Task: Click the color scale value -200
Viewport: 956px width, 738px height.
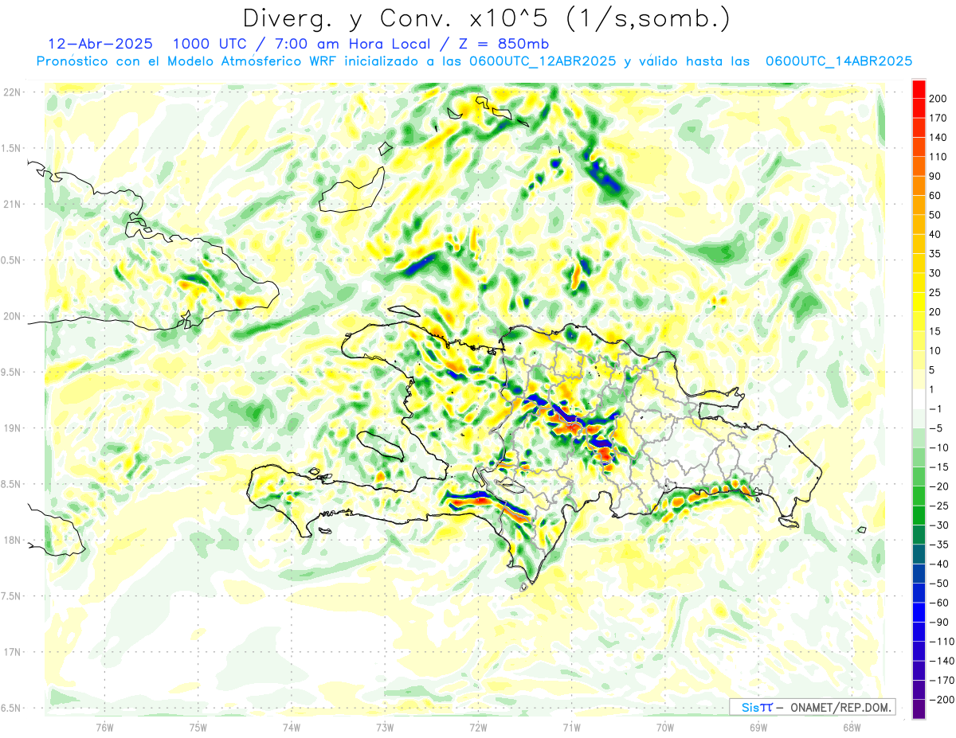Action: pyautogui.click(x=941, y=700)
